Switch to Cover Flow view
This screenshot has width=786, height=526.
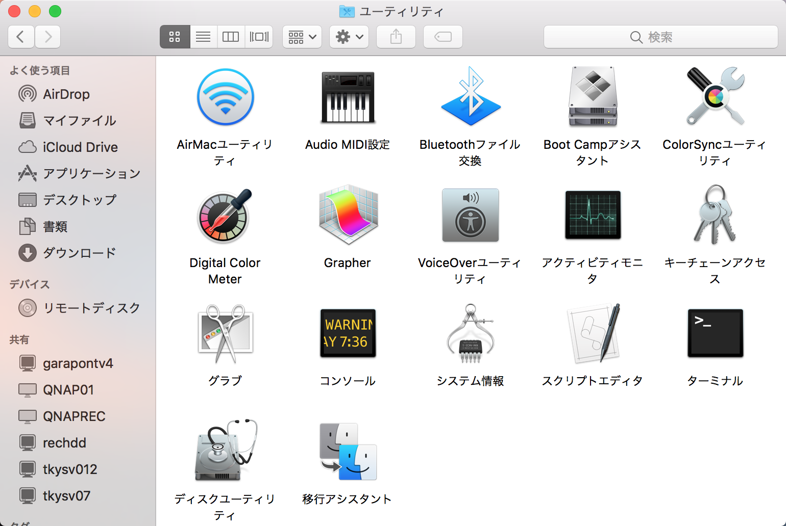click(x=259, y=37)
